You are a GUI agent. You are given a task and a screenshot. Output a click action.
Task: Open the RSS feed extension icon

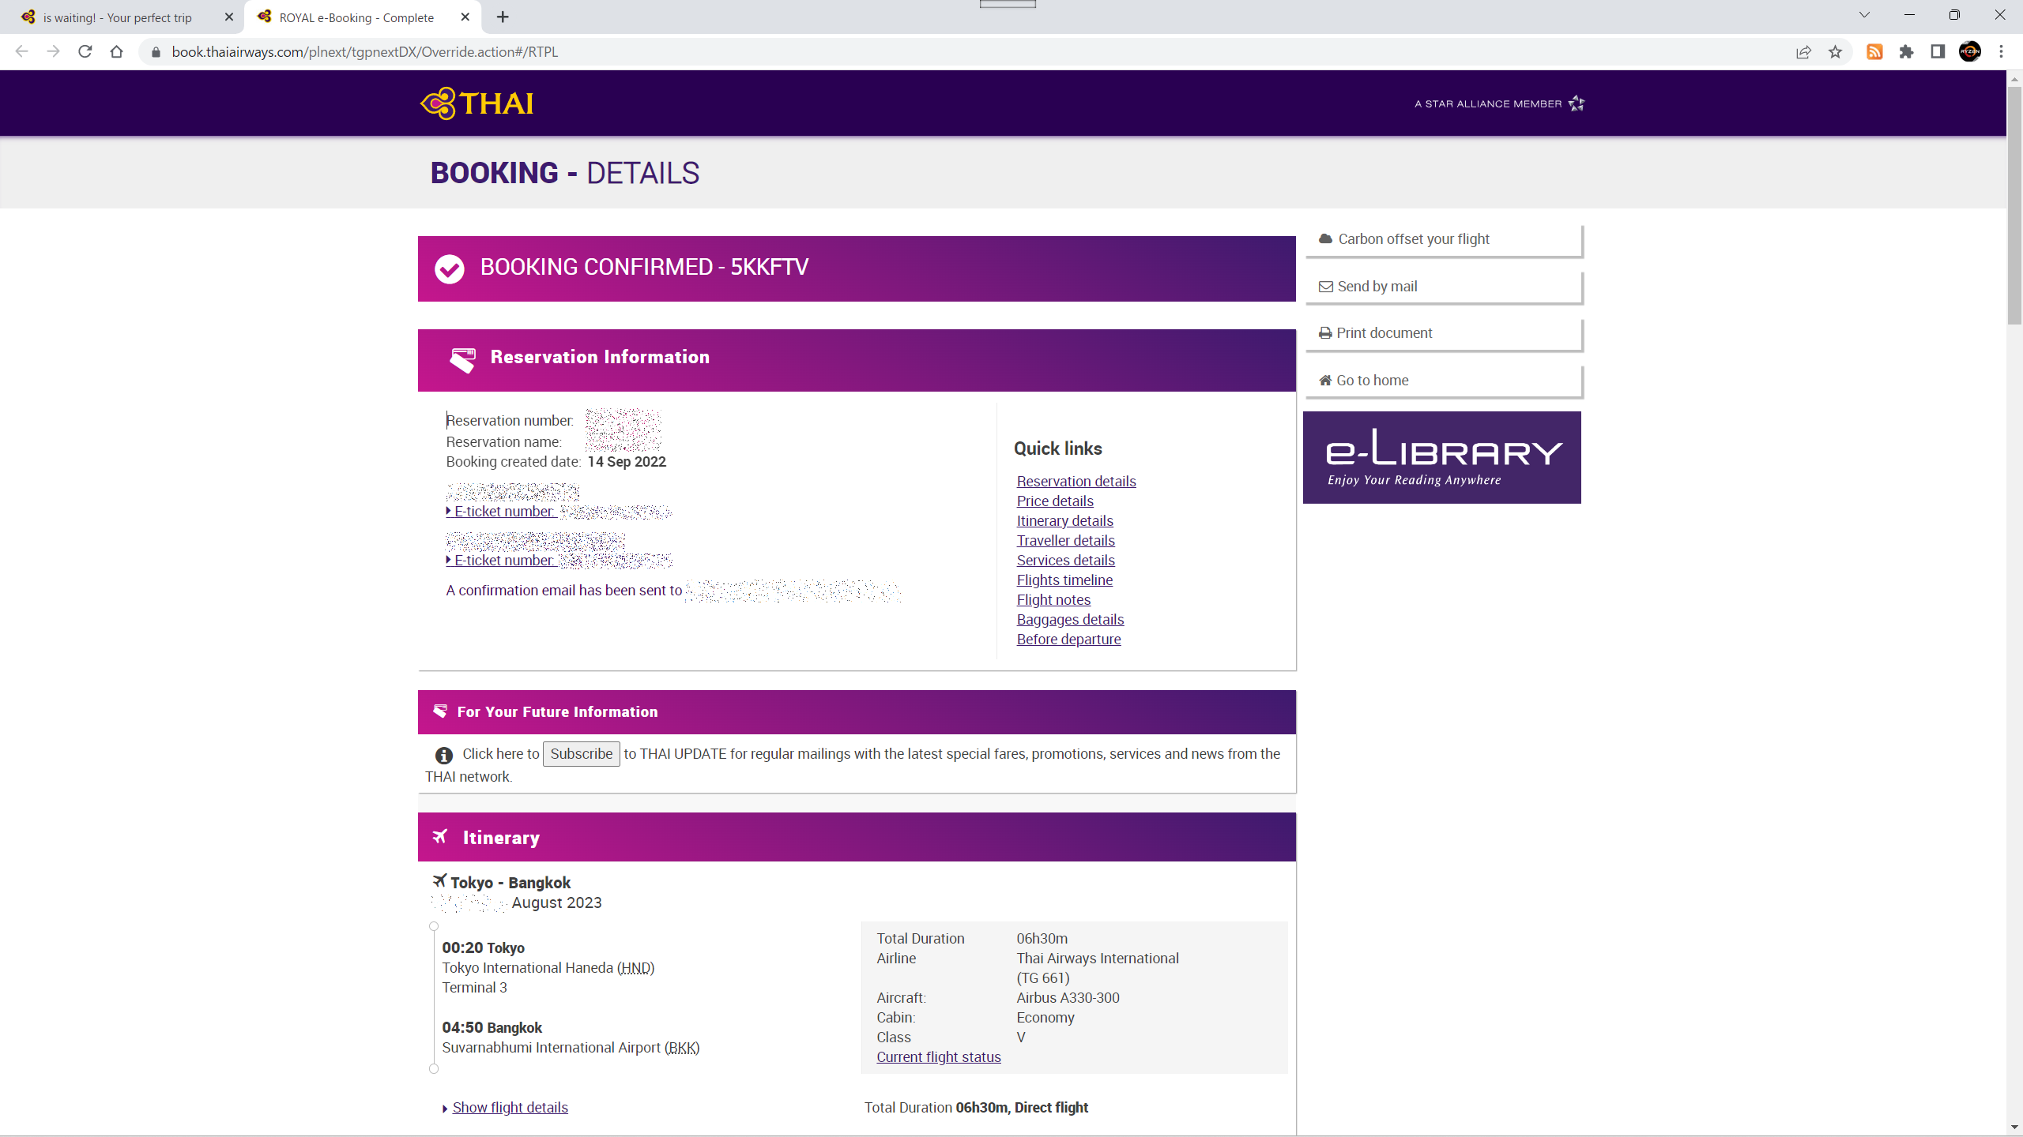pyautogui.click(x=1874, y=52)
